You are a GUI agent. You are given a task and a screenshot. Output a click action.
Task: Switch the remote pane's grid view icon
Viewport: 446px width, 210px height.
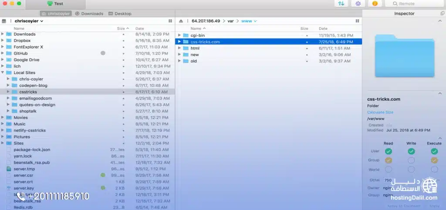point(357,21)
